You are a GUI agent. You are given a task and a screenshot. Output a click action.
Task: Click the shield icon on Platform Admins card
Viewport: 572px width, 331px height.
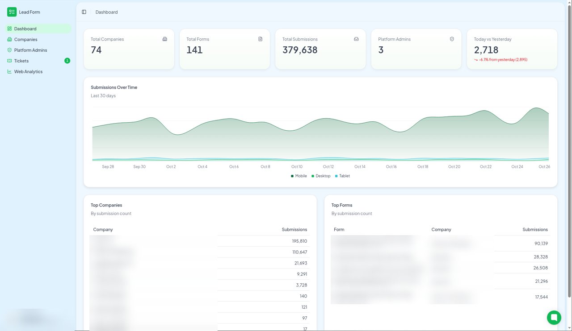[x=452, y=39]
